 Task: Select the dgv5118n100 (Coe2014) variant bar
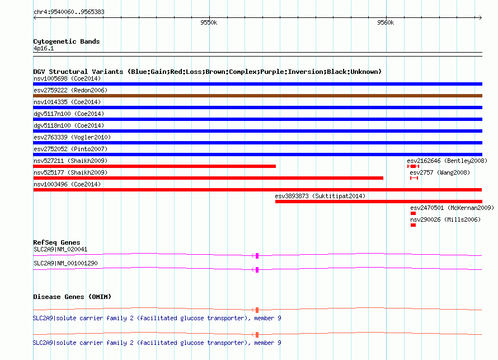257,131
